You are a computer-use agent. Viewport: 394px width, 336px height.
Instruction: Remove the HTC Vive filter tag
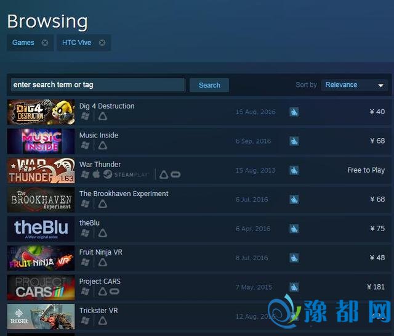[102, 43]
